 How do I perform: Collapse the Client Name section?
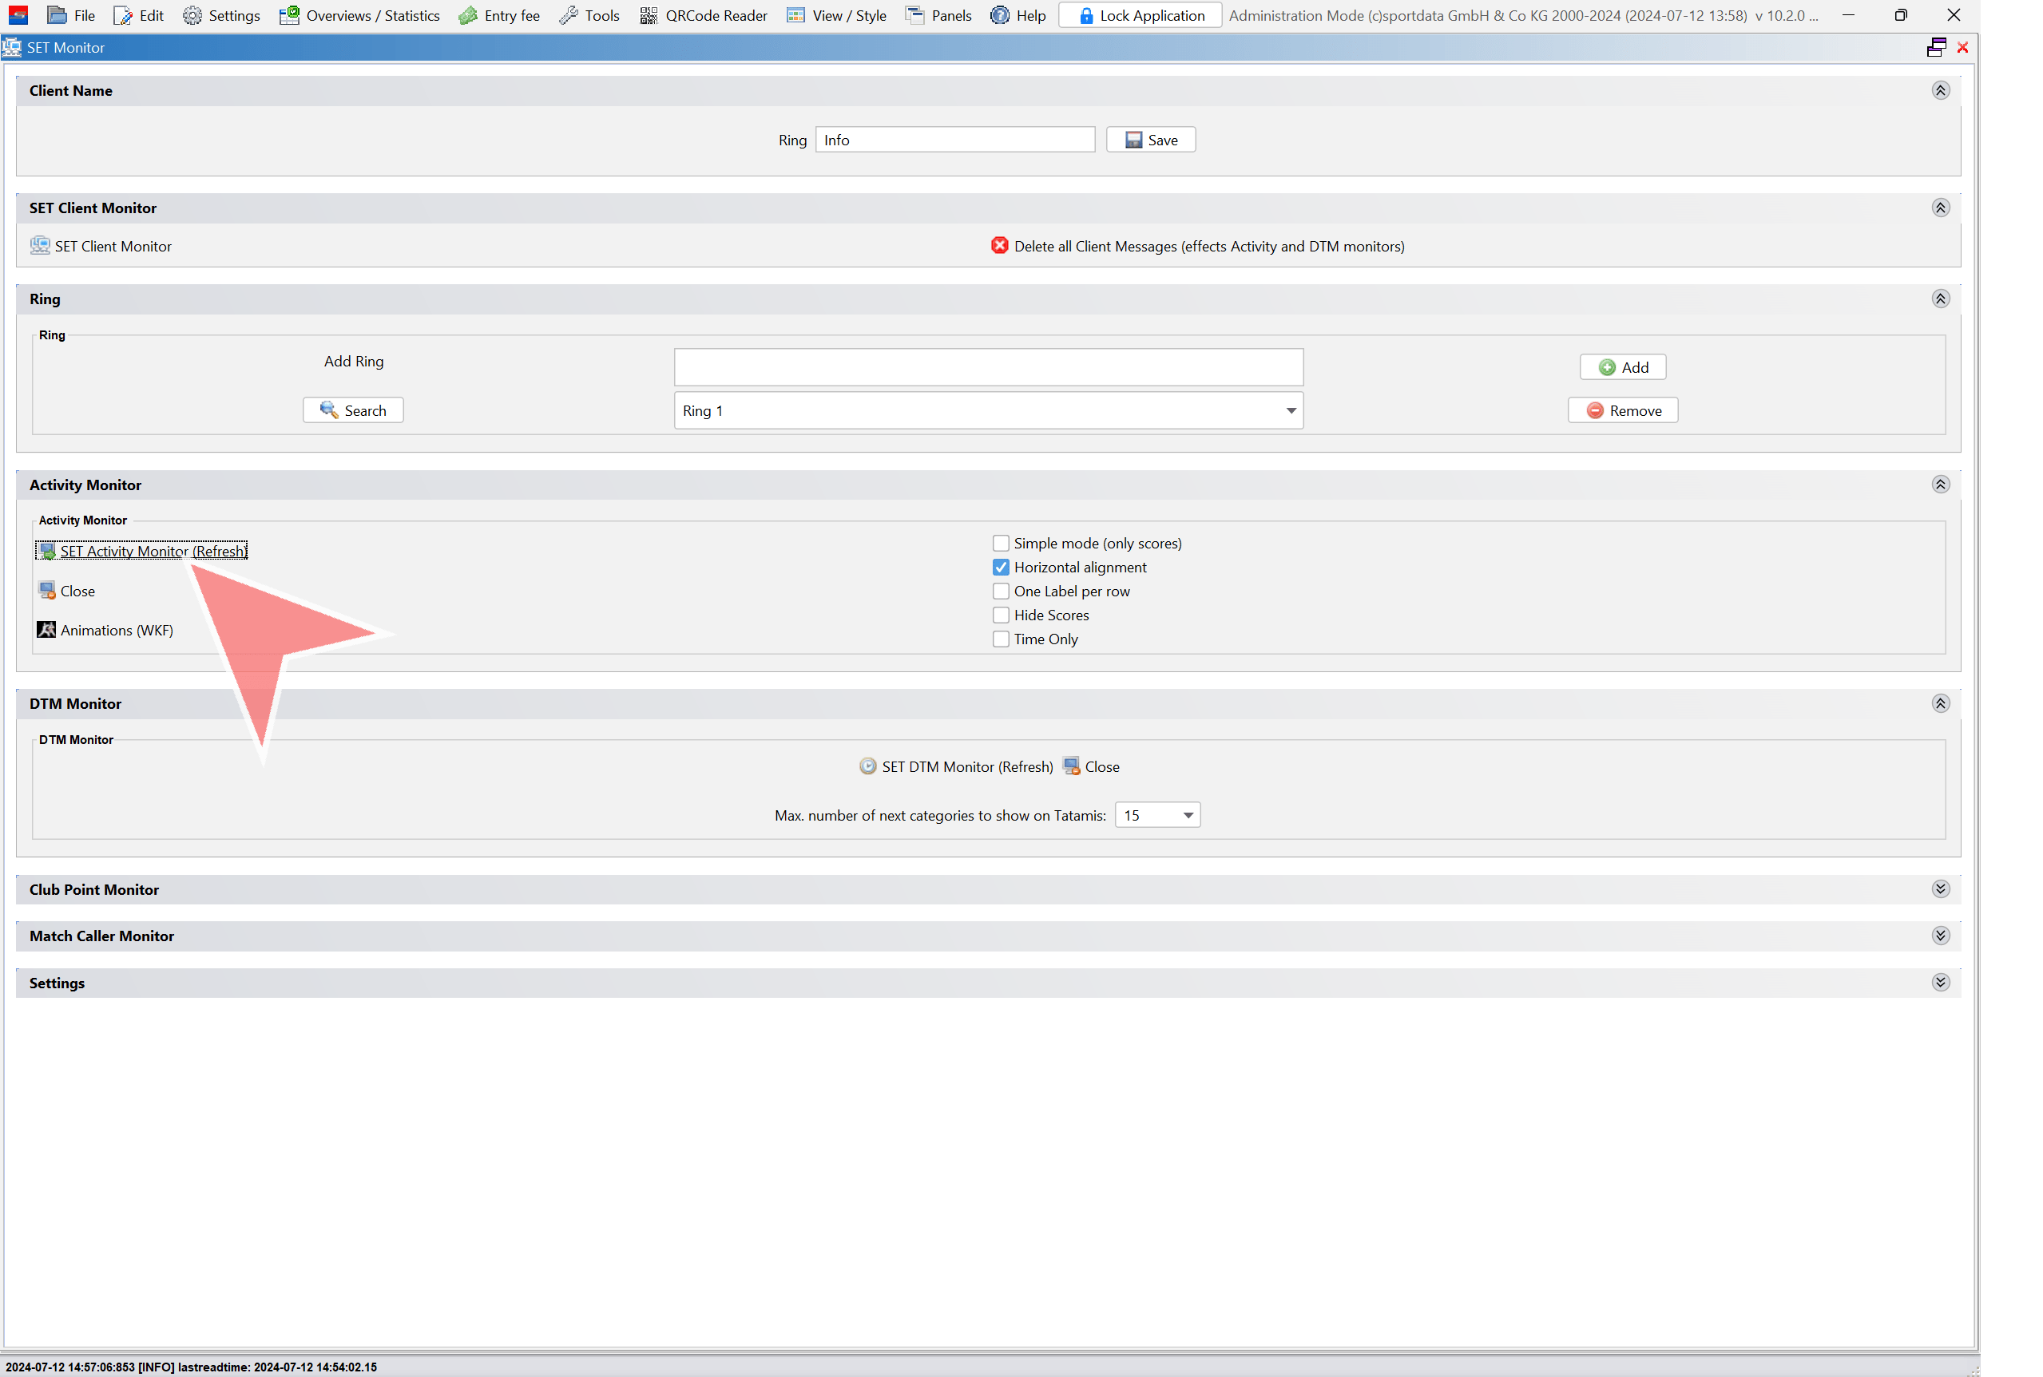[x=1940, y=90]
